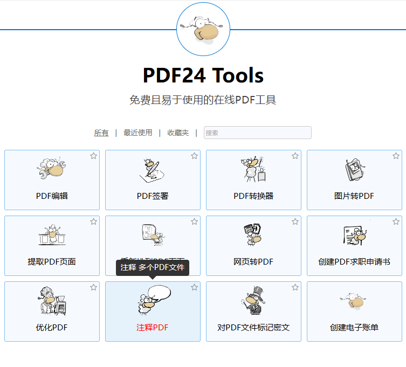Favorite PDF编辑 with its star

(93, 156)
